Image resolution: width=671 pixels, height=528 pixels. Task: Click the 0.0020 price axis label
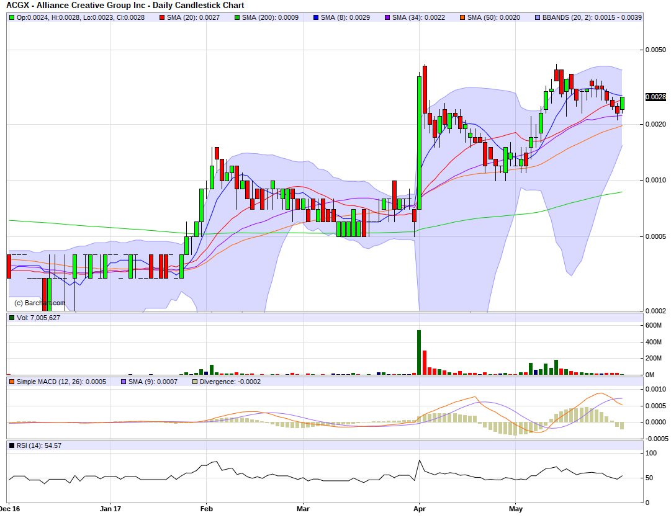click(x=655, y=124)
